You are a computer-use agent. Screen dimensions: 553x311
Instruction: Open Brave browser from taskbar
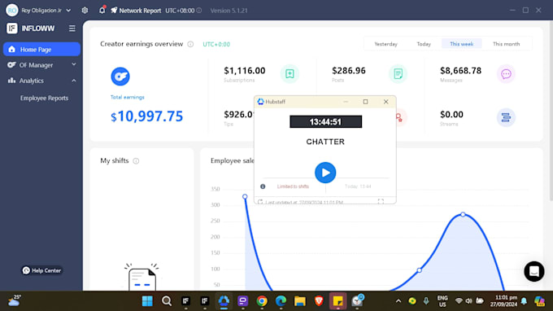tap(319, 301)
